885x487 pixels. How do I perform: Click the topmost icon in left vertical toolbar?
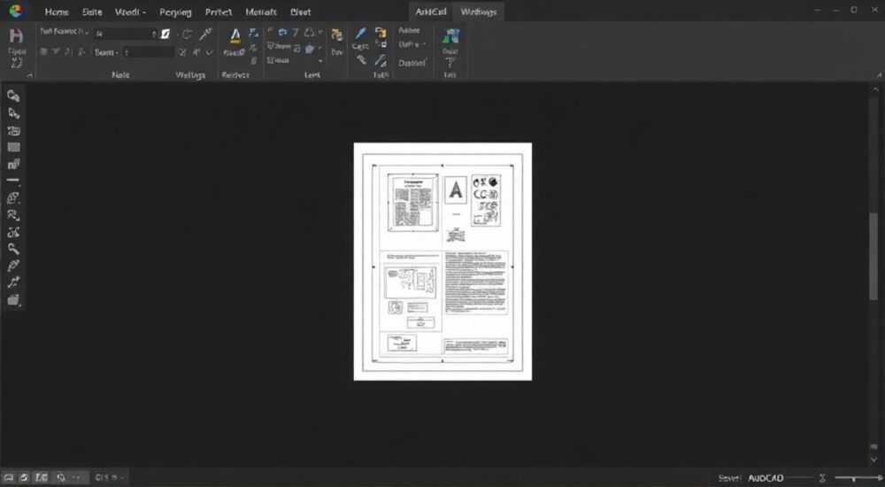pos(13,96)
